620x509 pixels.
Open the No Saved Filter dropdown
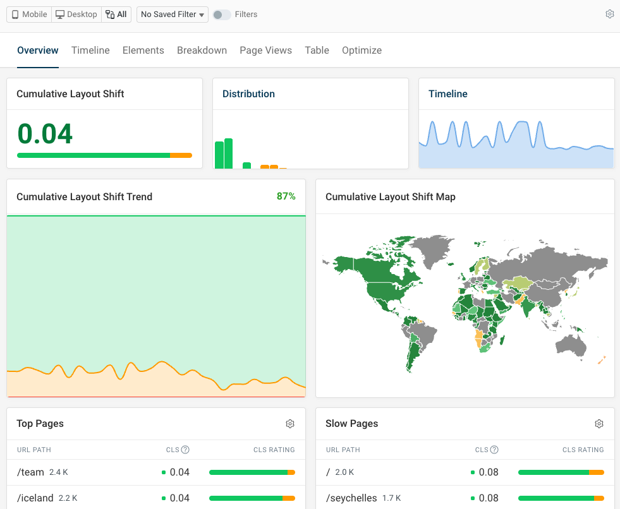tap(172, 14)
